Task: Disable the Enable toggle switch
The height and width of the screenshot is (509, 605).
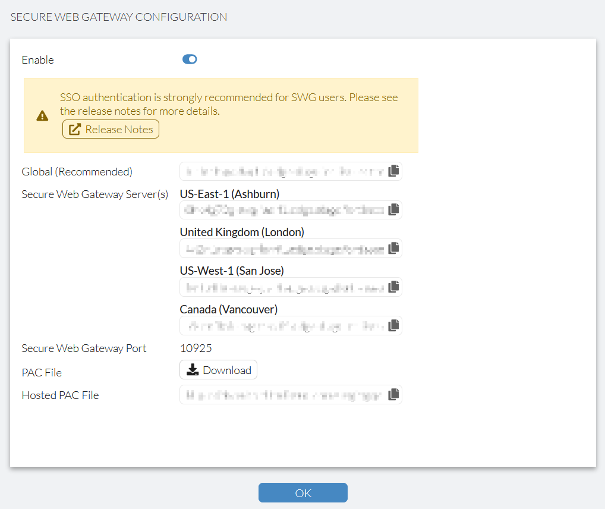Action: (x=190, y=59)
